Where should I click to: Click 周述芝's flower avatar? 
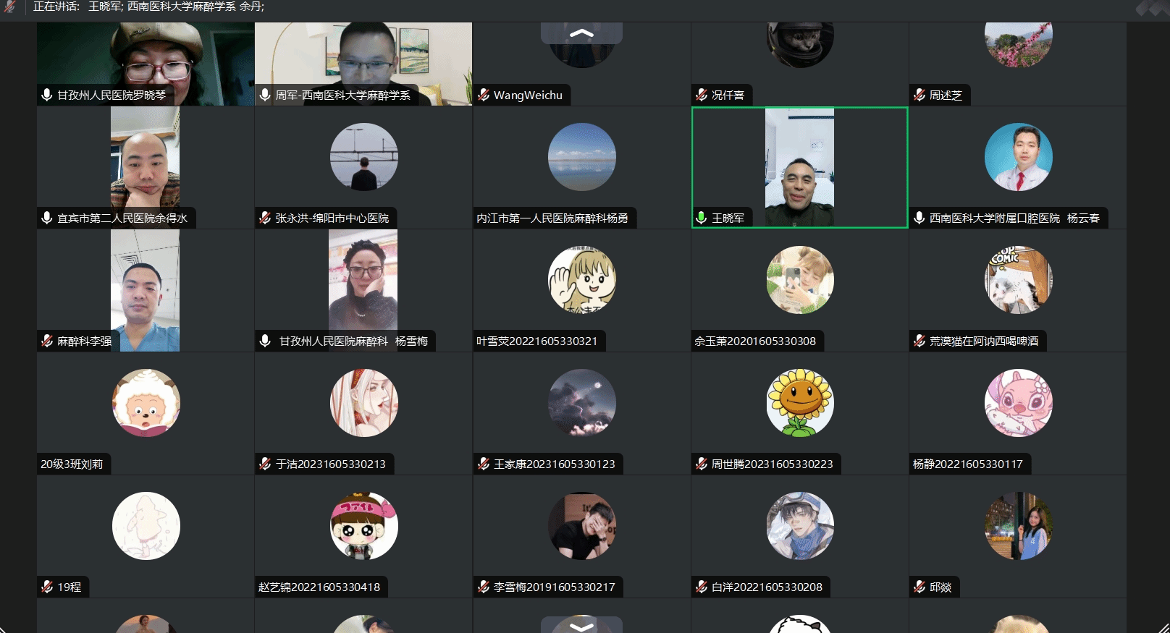coord(1018,43)
